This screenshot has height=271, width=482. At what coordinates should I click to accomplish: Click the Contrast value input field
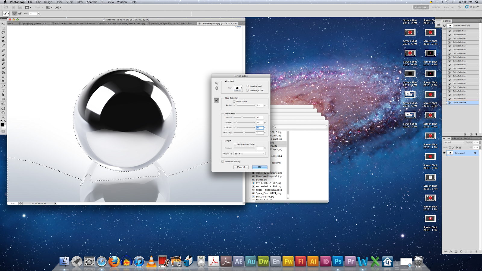click(x=260, y=127)
